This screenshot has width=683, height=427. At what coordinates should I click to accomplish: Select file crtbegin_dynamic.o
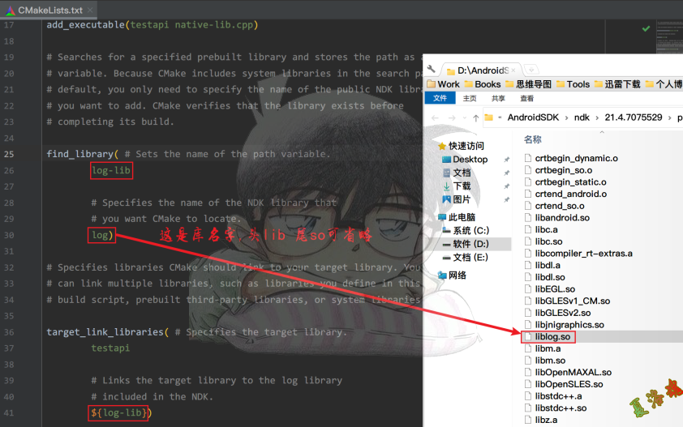point(571,158)
